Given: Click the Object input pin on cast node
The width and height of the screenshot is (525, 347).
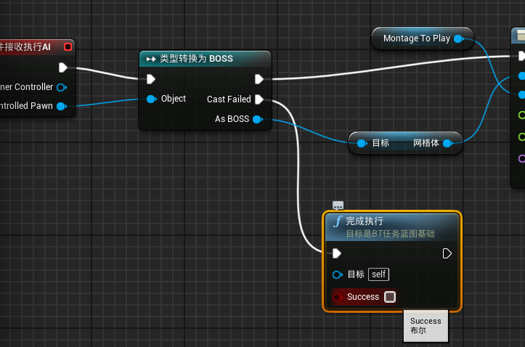Looking at the screenshot, I should [151, 99].
